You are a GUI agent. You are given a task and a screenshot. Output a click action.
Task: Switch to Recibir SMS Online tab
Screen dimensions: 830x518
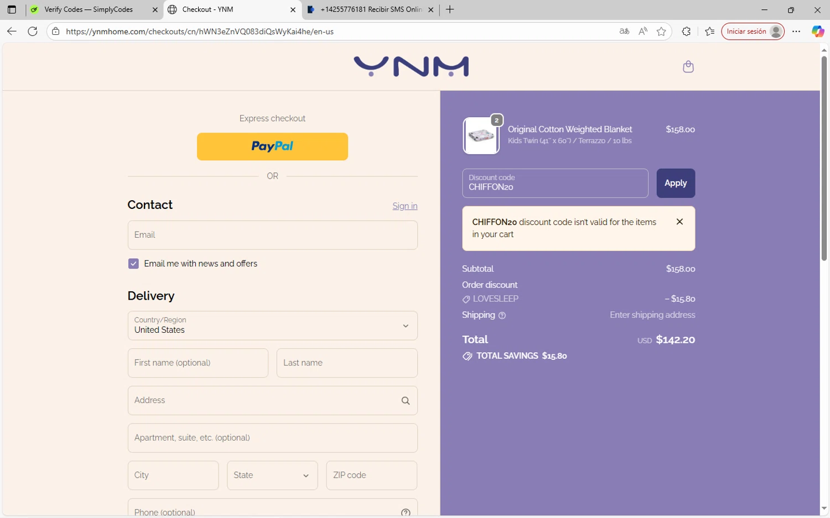[371, 9]
